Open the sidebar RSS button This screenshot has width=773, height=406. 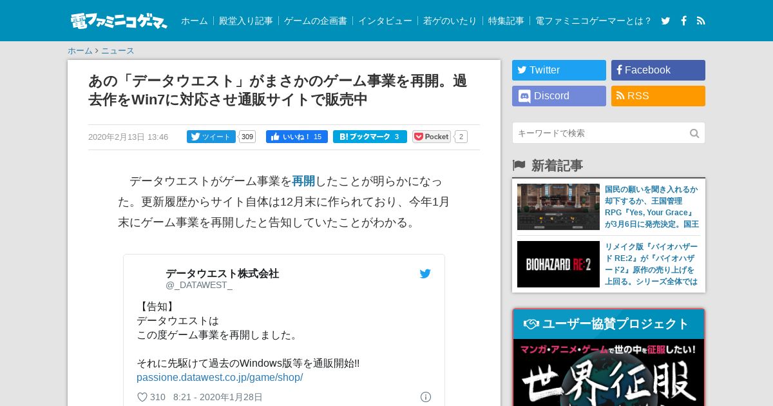[658, 96]
